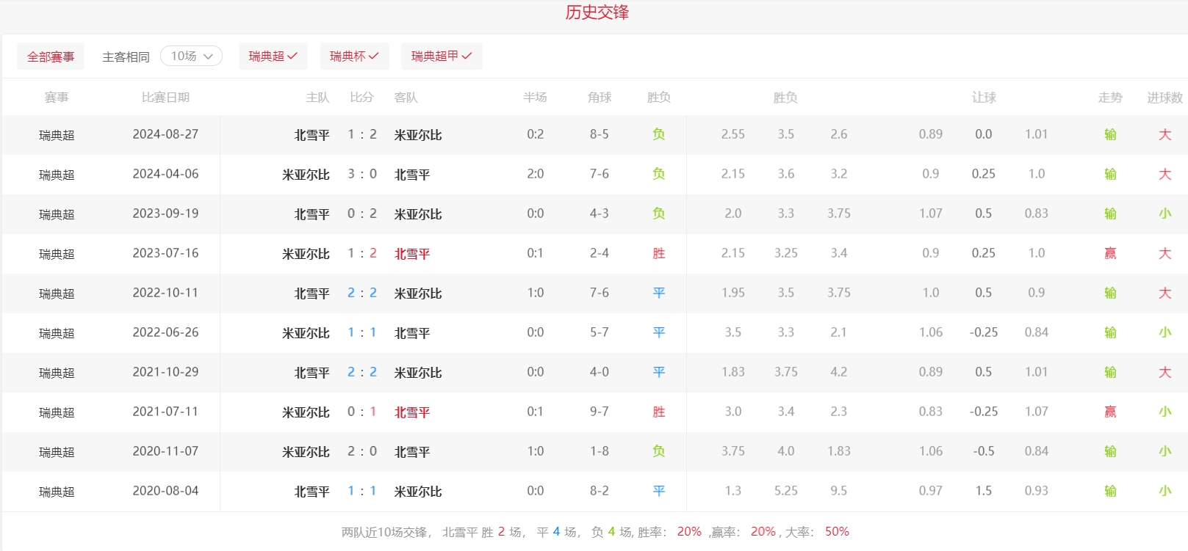Click the 赢 trend mark for 2023-07-16

click(1109, 253)
